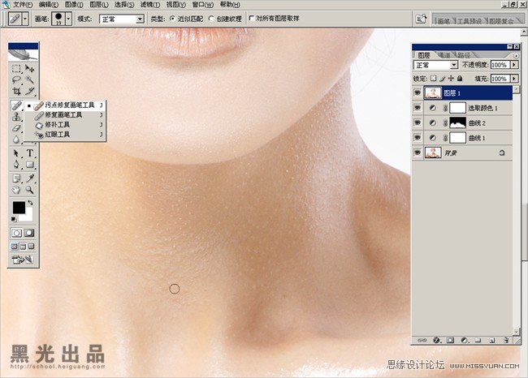Create new group folder icon
This screenshot has width=528, height=378.
tap(478, 341)
